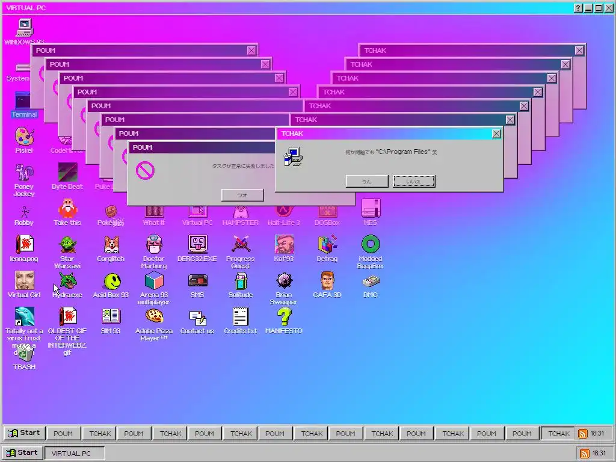
Task: Click the RSS feed icon in inner tray
Action: [583, 433]
